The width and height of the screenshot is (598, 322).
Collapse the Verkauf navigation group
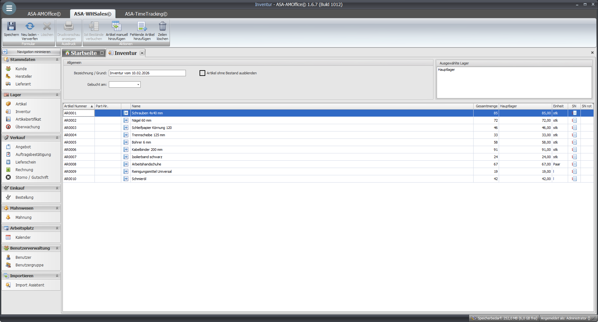[x=57, y=138]
